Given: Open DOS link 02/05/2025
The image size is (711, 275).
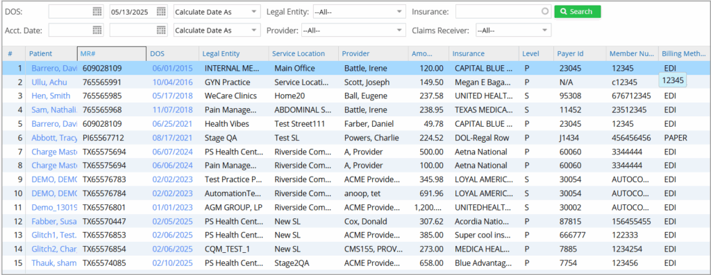Looking at the screenshot, I should [x=172, y=222].
